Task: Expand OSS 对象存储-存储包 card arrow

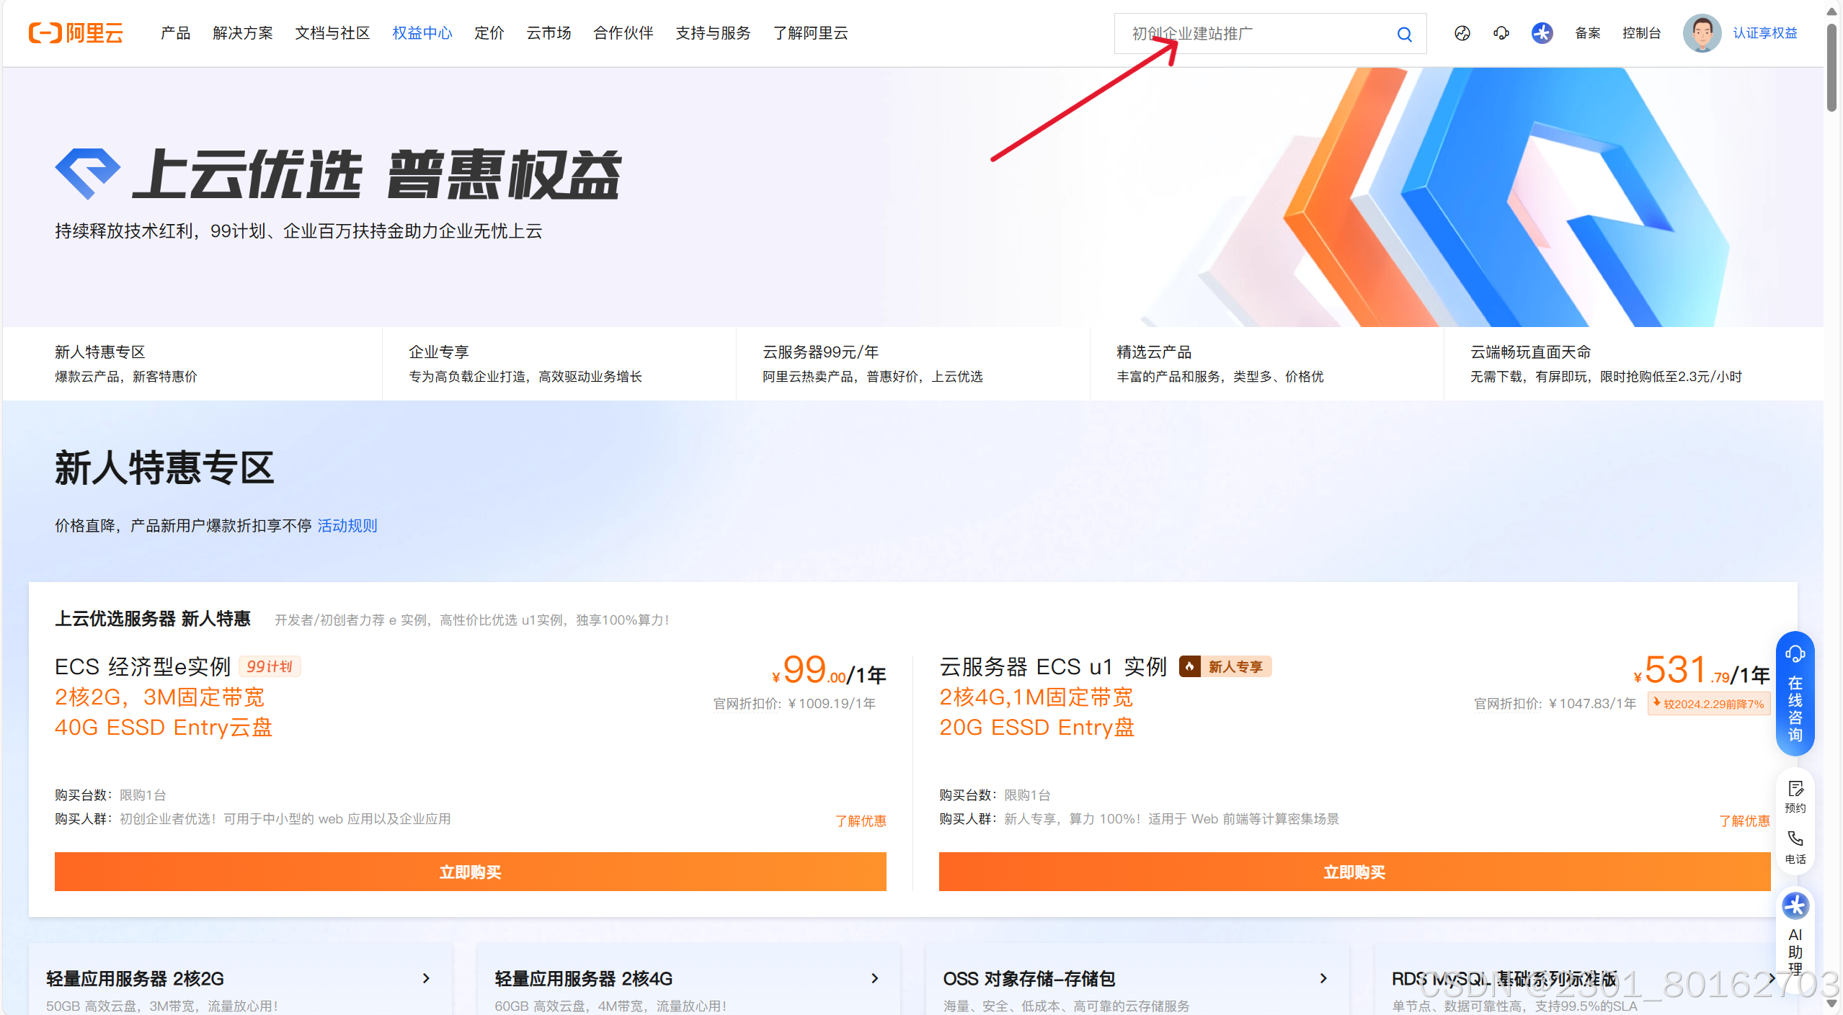Action: point(1323,978)
